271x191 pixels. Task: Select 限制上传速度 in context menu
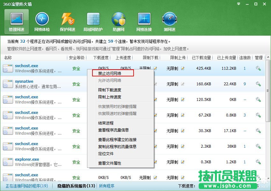tap(110, 97)
